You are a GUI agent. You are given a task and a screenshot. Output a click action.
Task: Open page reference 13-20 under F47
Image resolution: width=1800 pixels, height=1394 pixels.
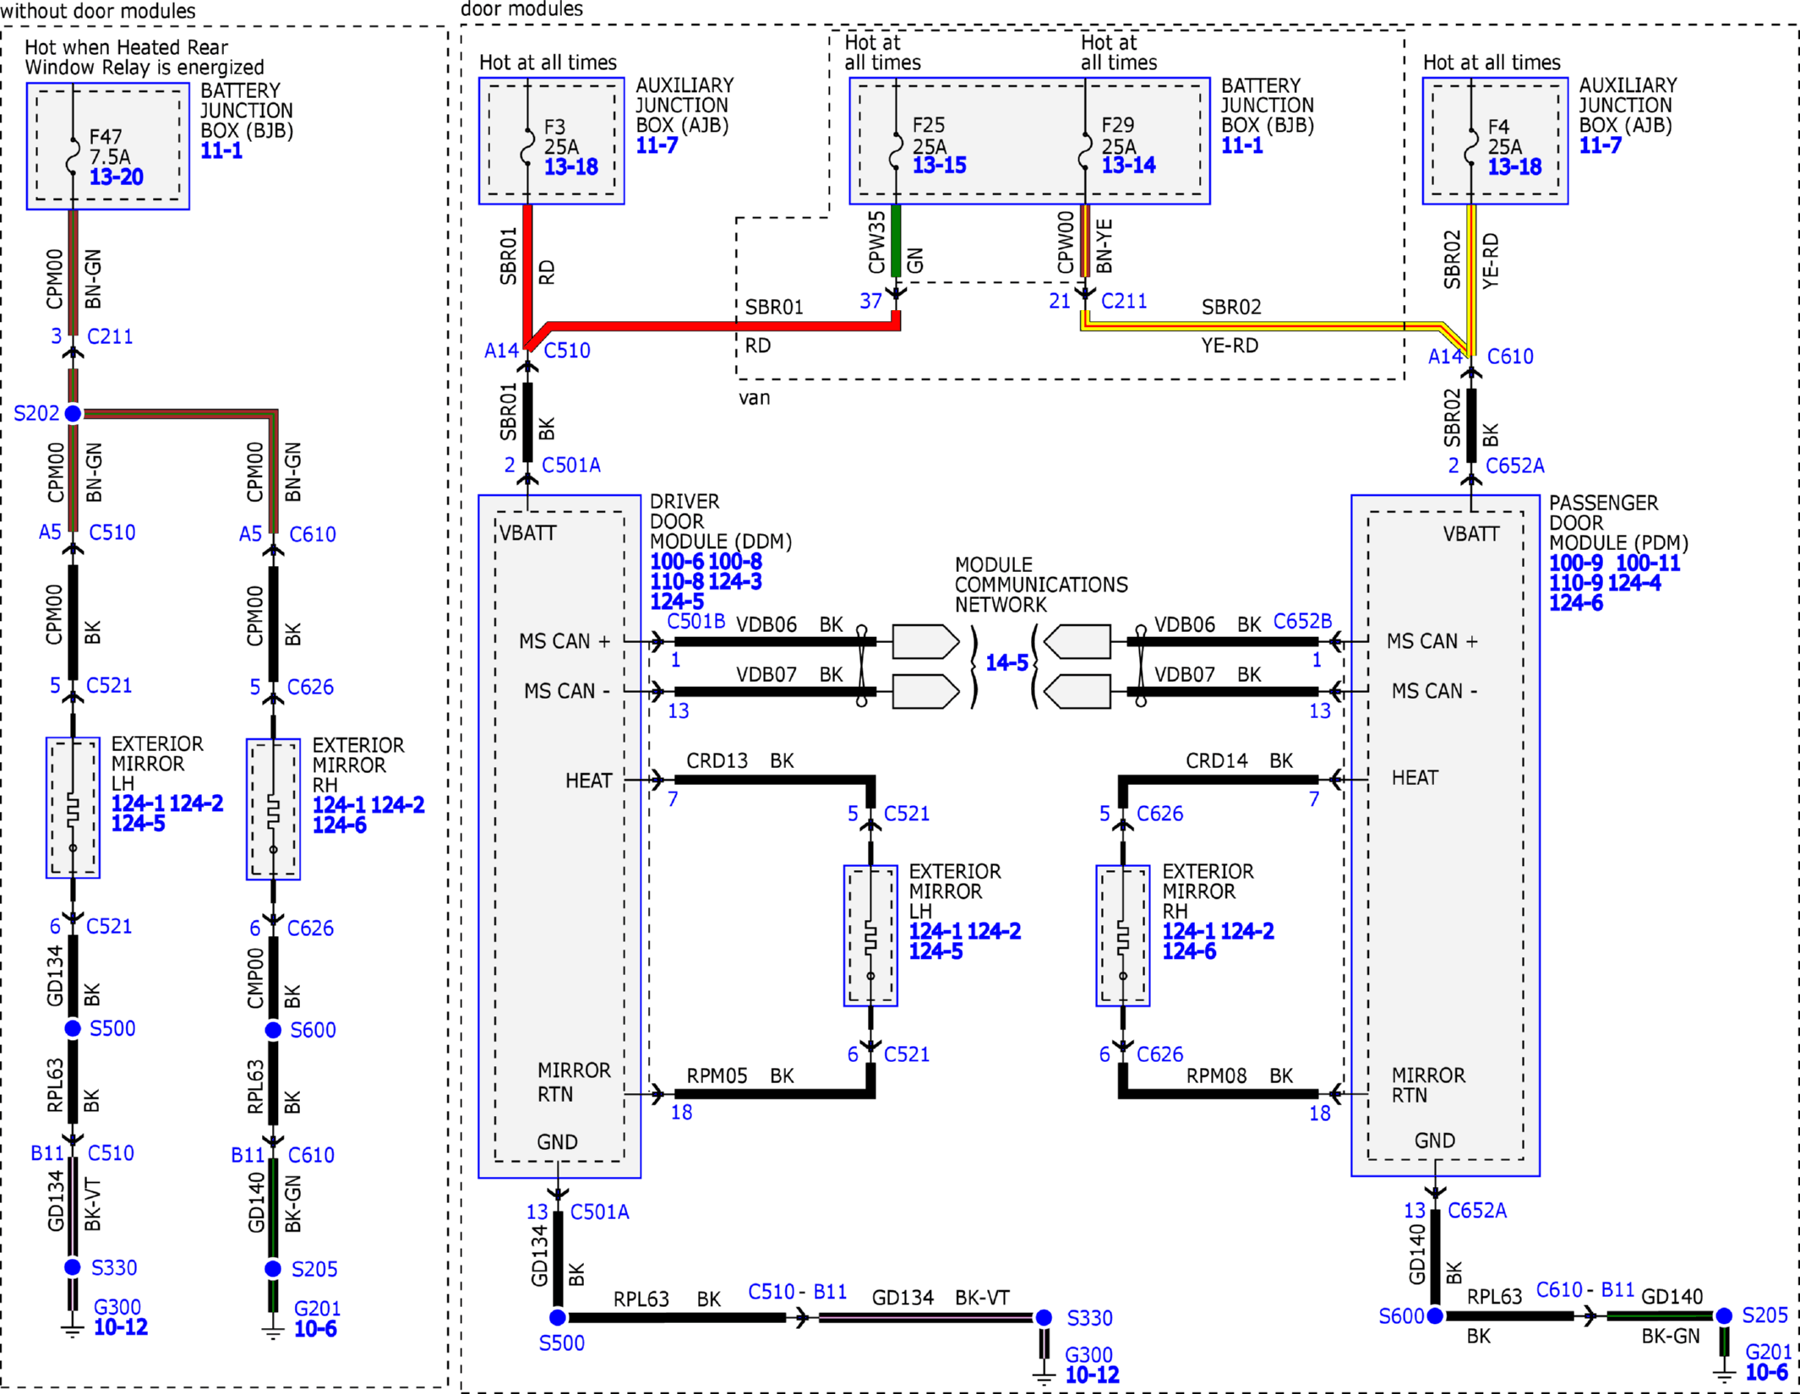tap(117, 177)
